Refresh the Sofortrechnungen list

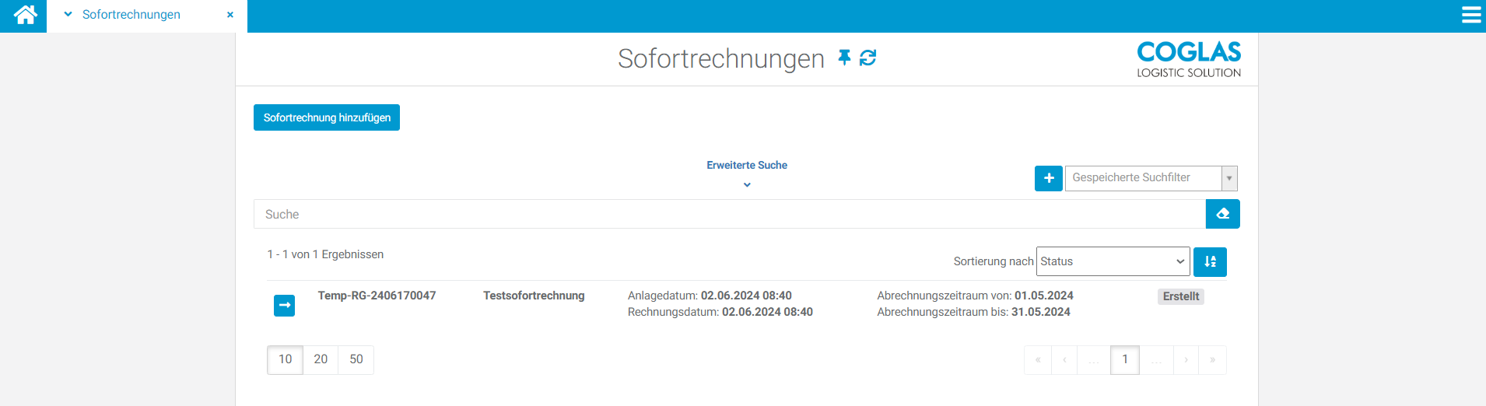[867, 58]
